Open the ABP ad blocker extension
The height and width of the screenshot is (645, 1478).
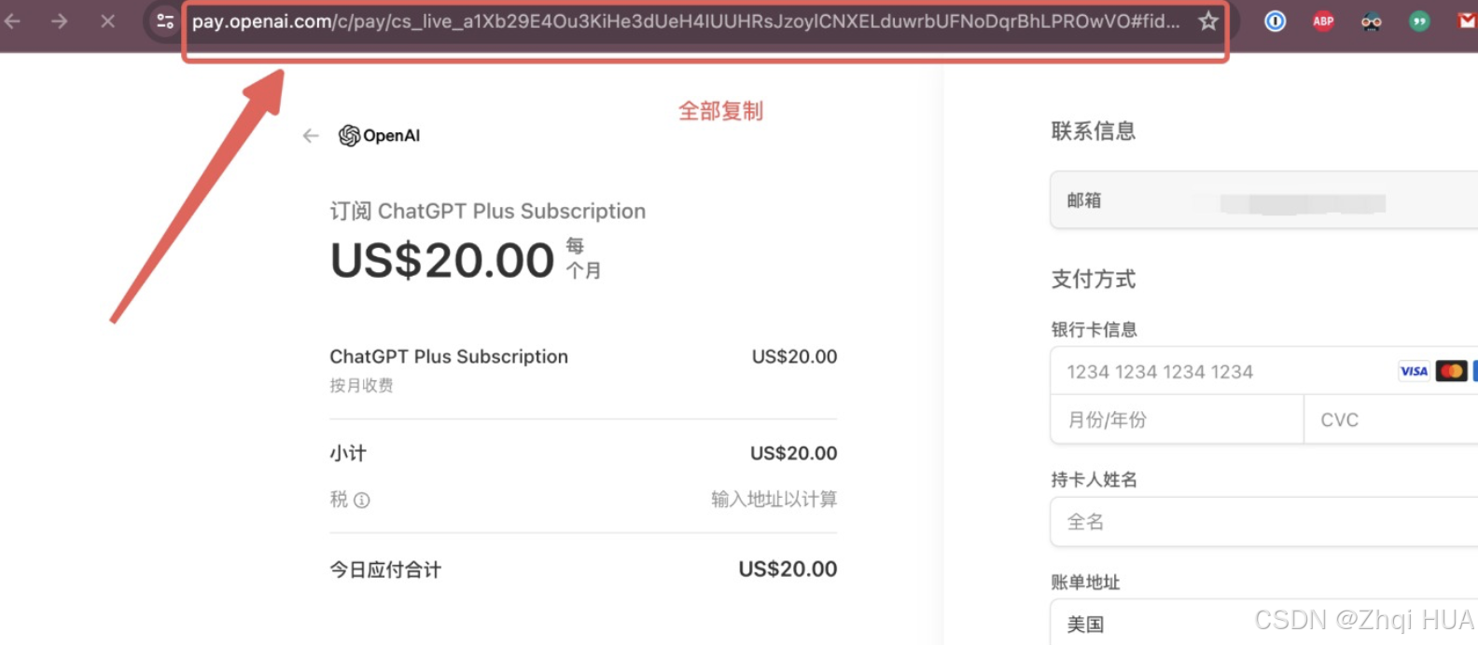[1323, 21]
